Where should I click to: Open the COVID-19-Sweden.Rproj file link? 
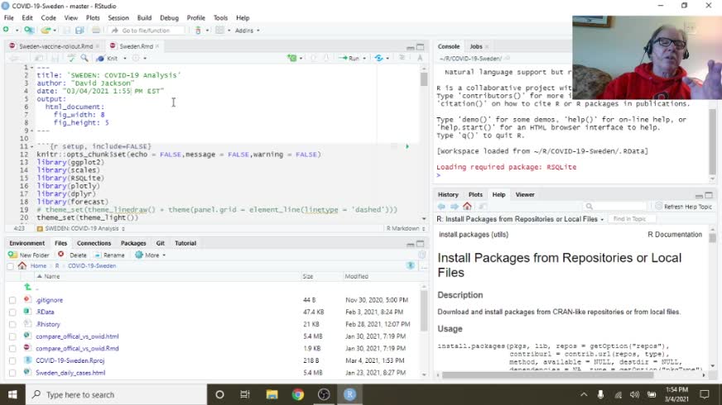click(x=70, y=361)
